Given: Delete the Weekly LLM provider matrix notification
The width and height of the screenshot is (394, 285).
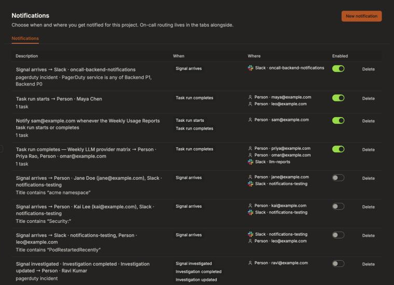Looking at the screenshot, I should tap(369, 150).
